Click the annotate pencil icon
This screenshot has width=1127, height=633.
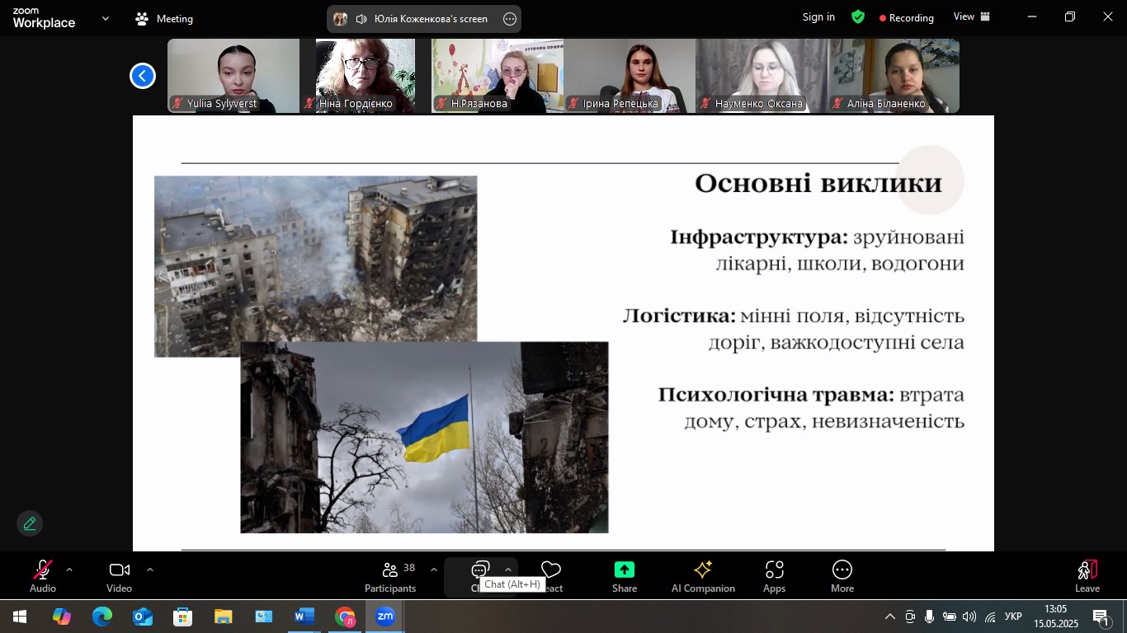point(30,523)
